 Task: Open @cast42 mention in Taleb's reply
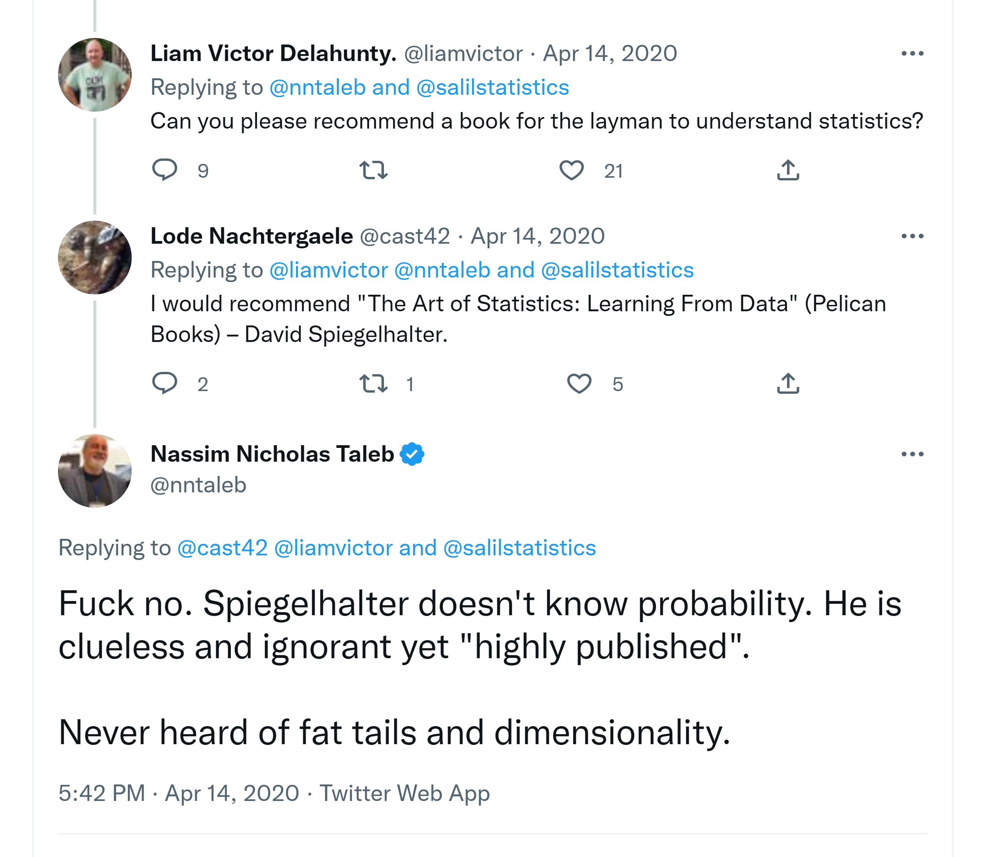tap(223, 548)
